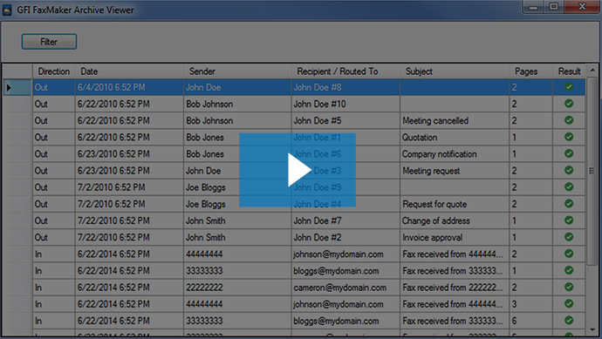This screenshot has height=339, width=602.
Task: Click result checkmark in the 3-page fax row
Action: click(569, 304)
